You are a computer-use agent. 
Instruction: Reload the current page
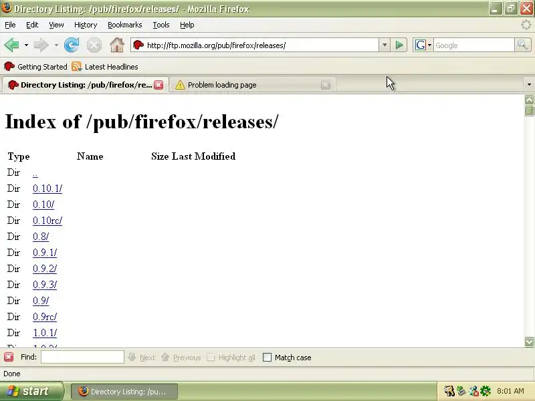coord(72,45)
